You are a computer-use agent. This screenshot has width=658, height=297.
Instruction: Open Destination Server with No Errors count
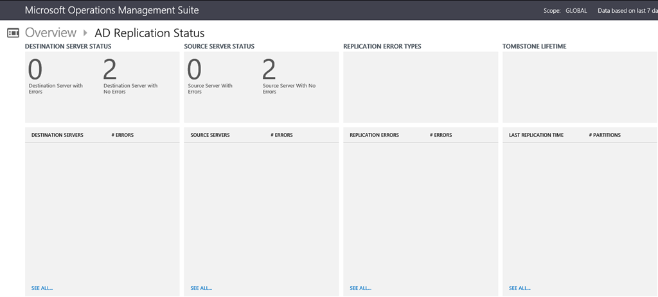(x=110, y=71)
